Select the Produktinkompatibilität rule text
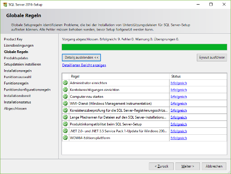This screenshot has width=231, height=174. click(x=106, y=124)
